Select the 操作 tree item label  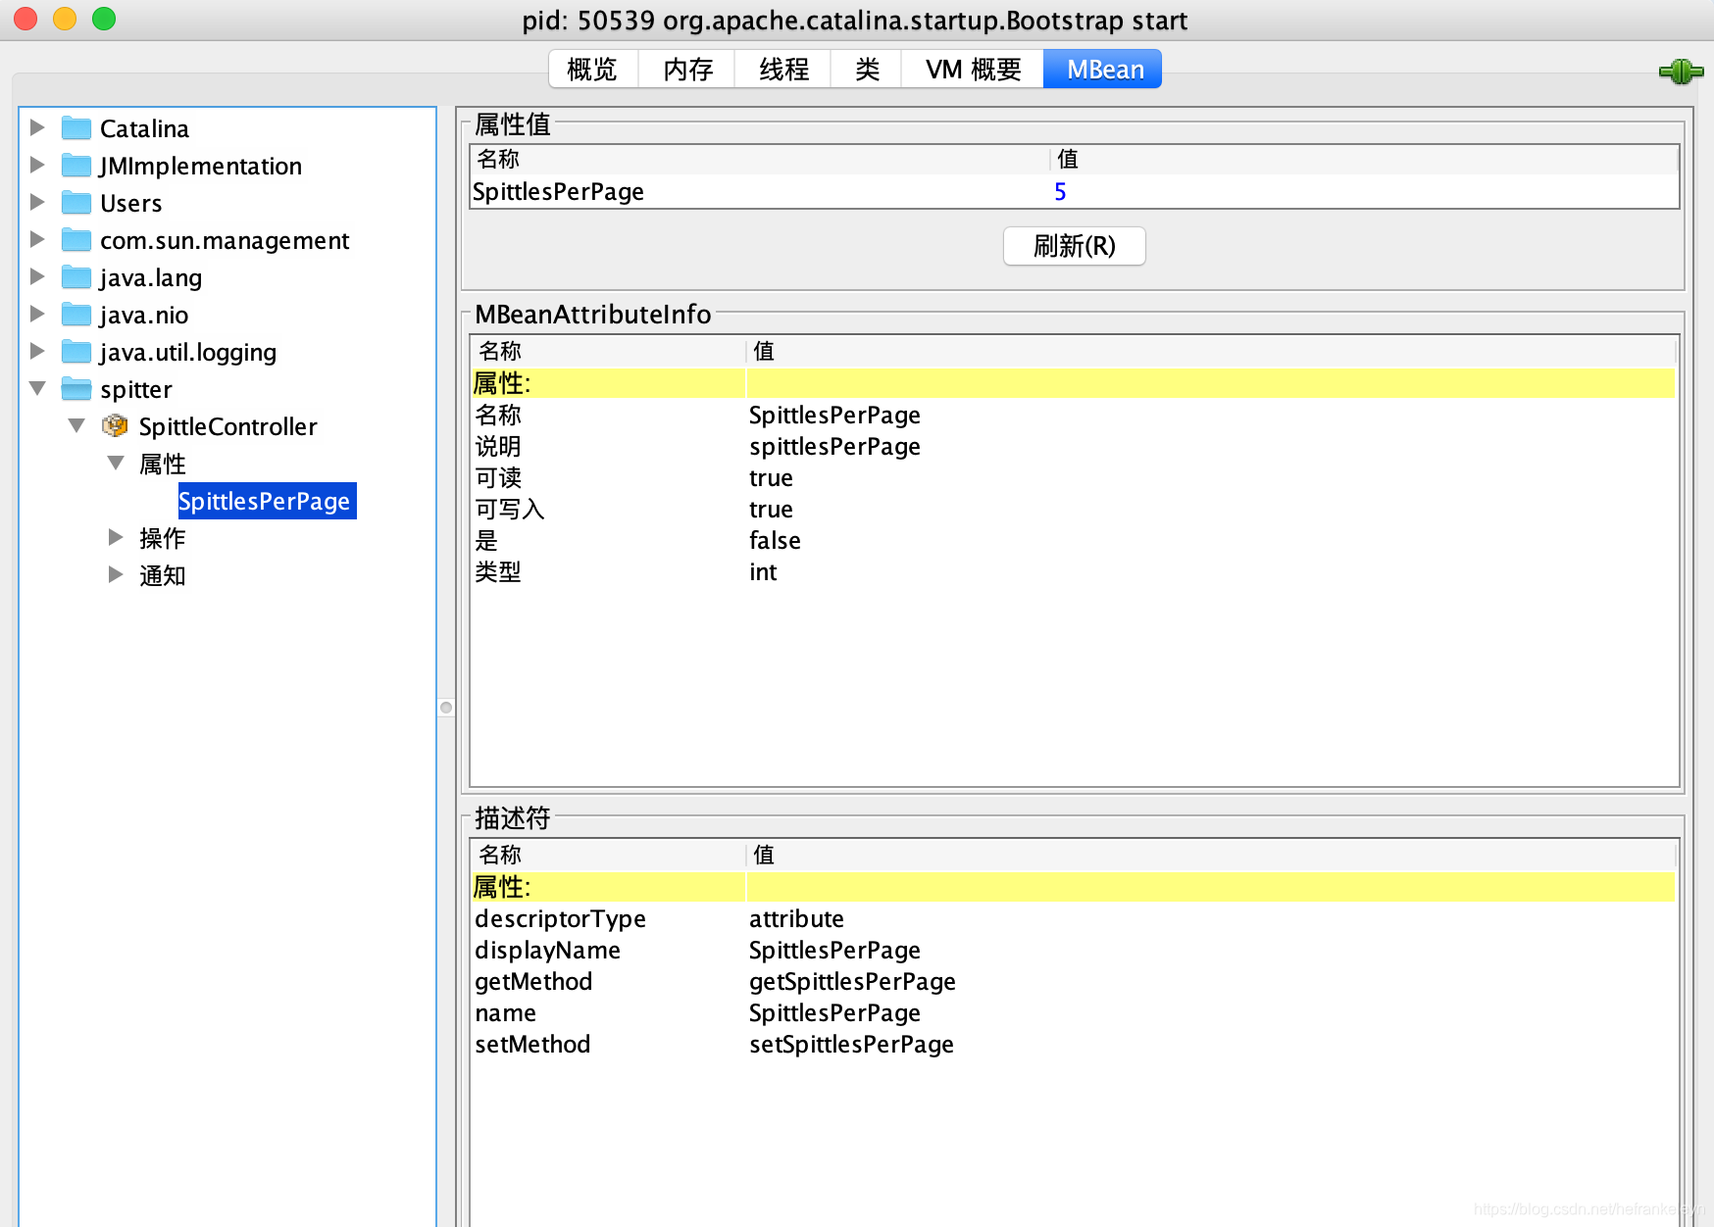point(163,538)
